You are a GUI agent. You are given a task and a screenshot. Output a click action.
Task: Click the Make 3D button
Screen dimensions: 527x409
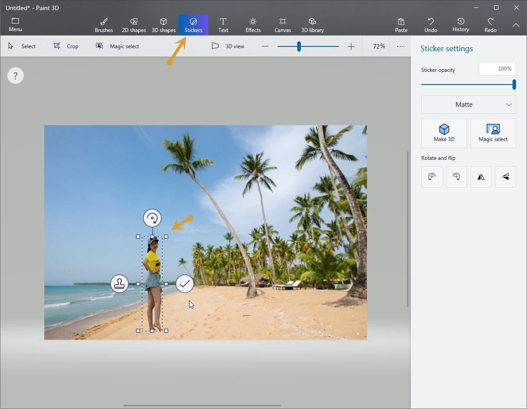[x=444, y=133]
